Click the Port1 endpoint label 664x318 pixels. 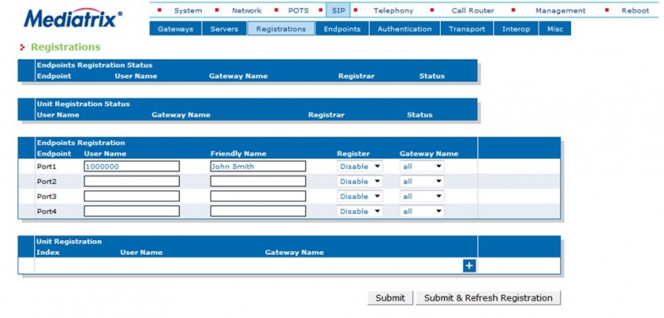click(46, 166)
